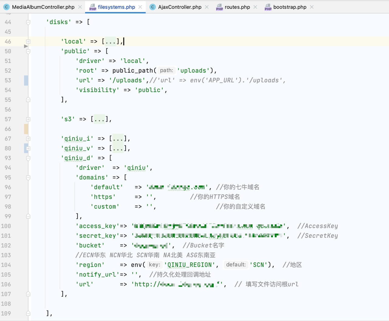Click the folded [...] placeholder after 's3'

click(99, 119)
